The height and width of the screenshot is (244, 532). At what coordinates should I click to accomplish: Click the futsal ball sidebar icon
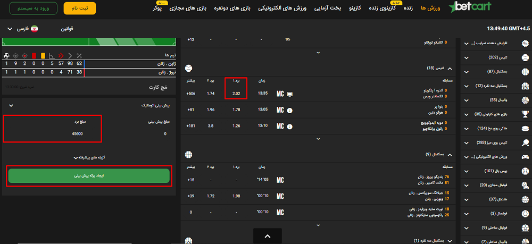(x=525, y=214)
